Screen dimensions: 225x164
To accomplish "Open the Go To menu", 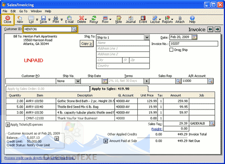I will pos(23,11).
